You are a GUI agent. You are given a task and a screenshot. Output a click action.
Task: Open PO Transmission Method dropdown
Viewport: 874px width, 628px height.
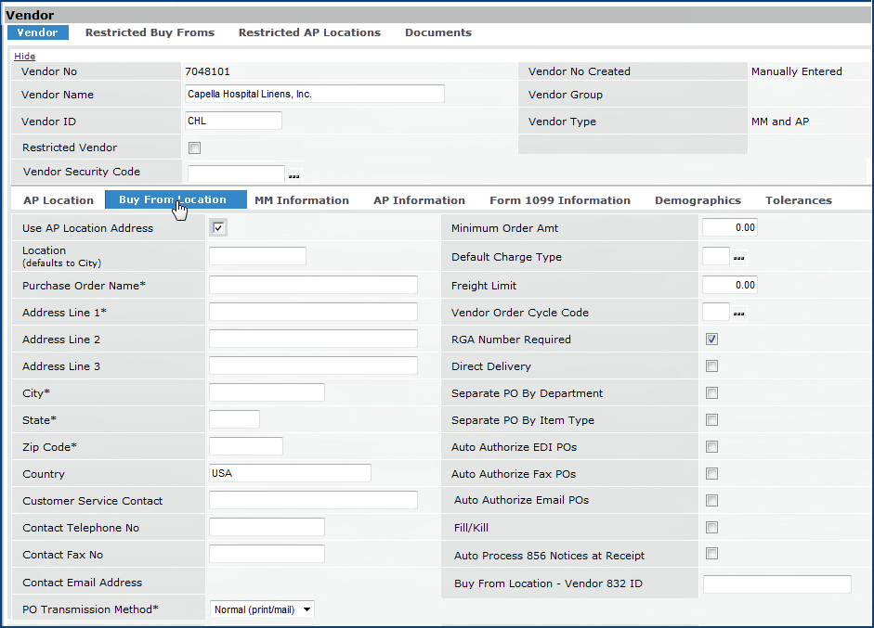(x=262, y=609)
